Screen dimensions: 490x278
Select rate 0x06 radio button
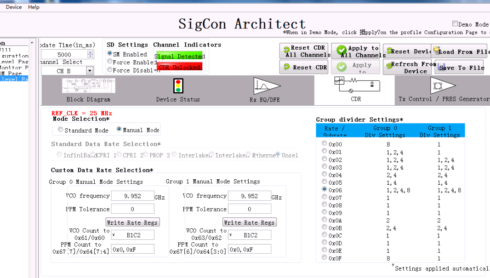tap(325, 189)
